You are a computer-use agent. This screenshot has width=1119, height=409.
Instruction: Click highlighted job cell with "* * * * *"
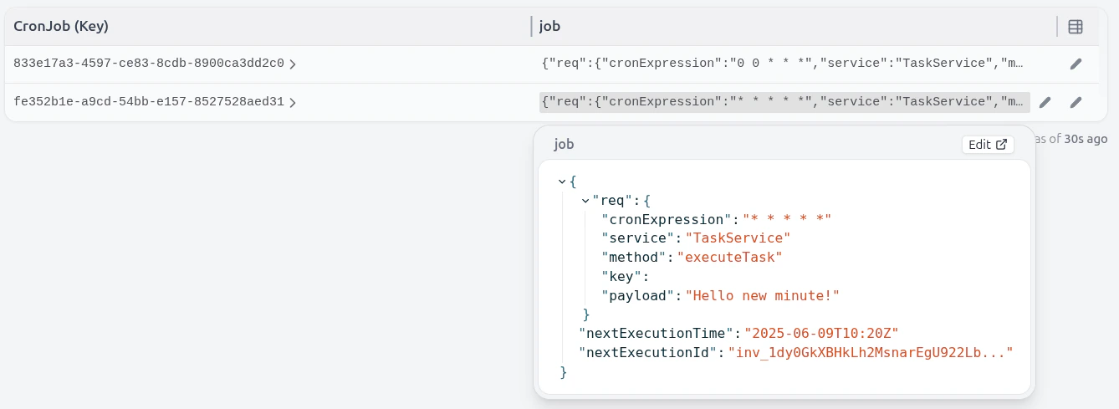784,102
